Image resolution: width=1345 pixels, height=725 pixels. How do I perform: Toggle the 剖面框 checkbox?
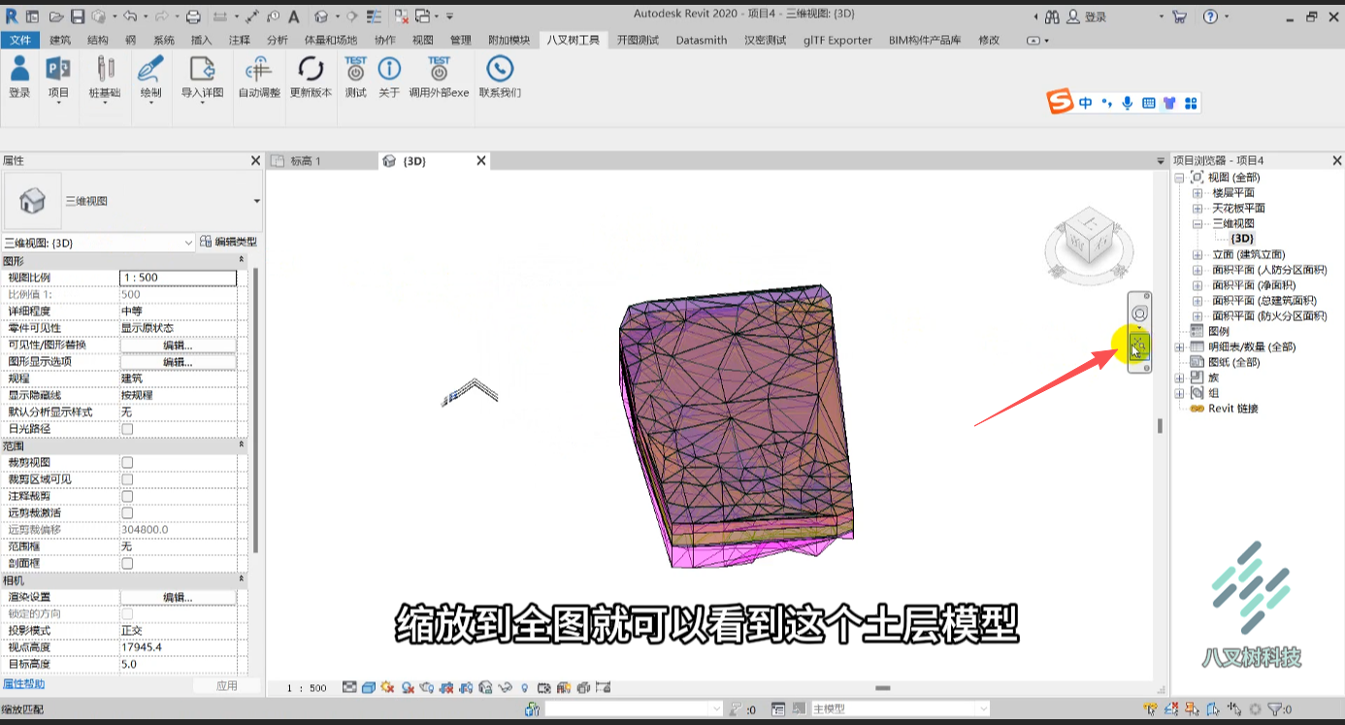[127, 564]
